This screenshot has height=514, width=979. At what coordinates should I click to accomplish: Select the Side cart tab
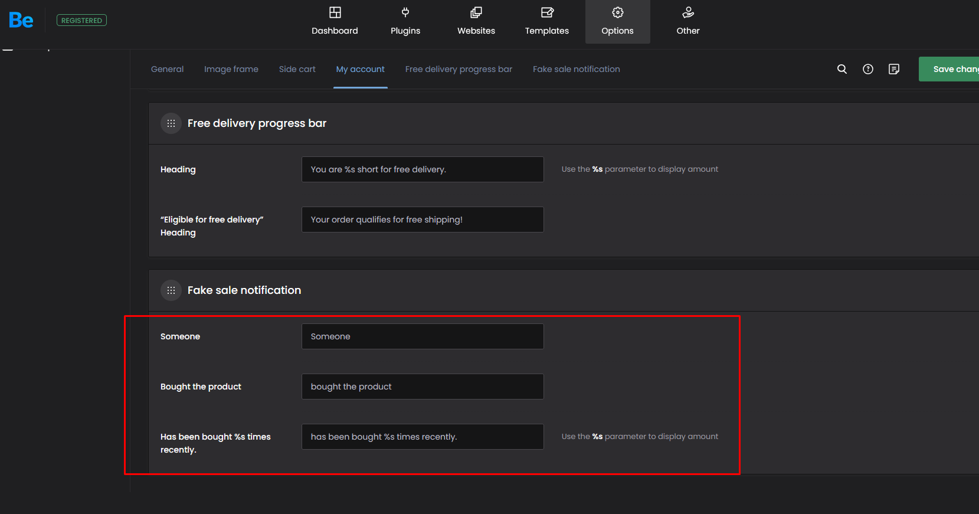pos(297,69)
